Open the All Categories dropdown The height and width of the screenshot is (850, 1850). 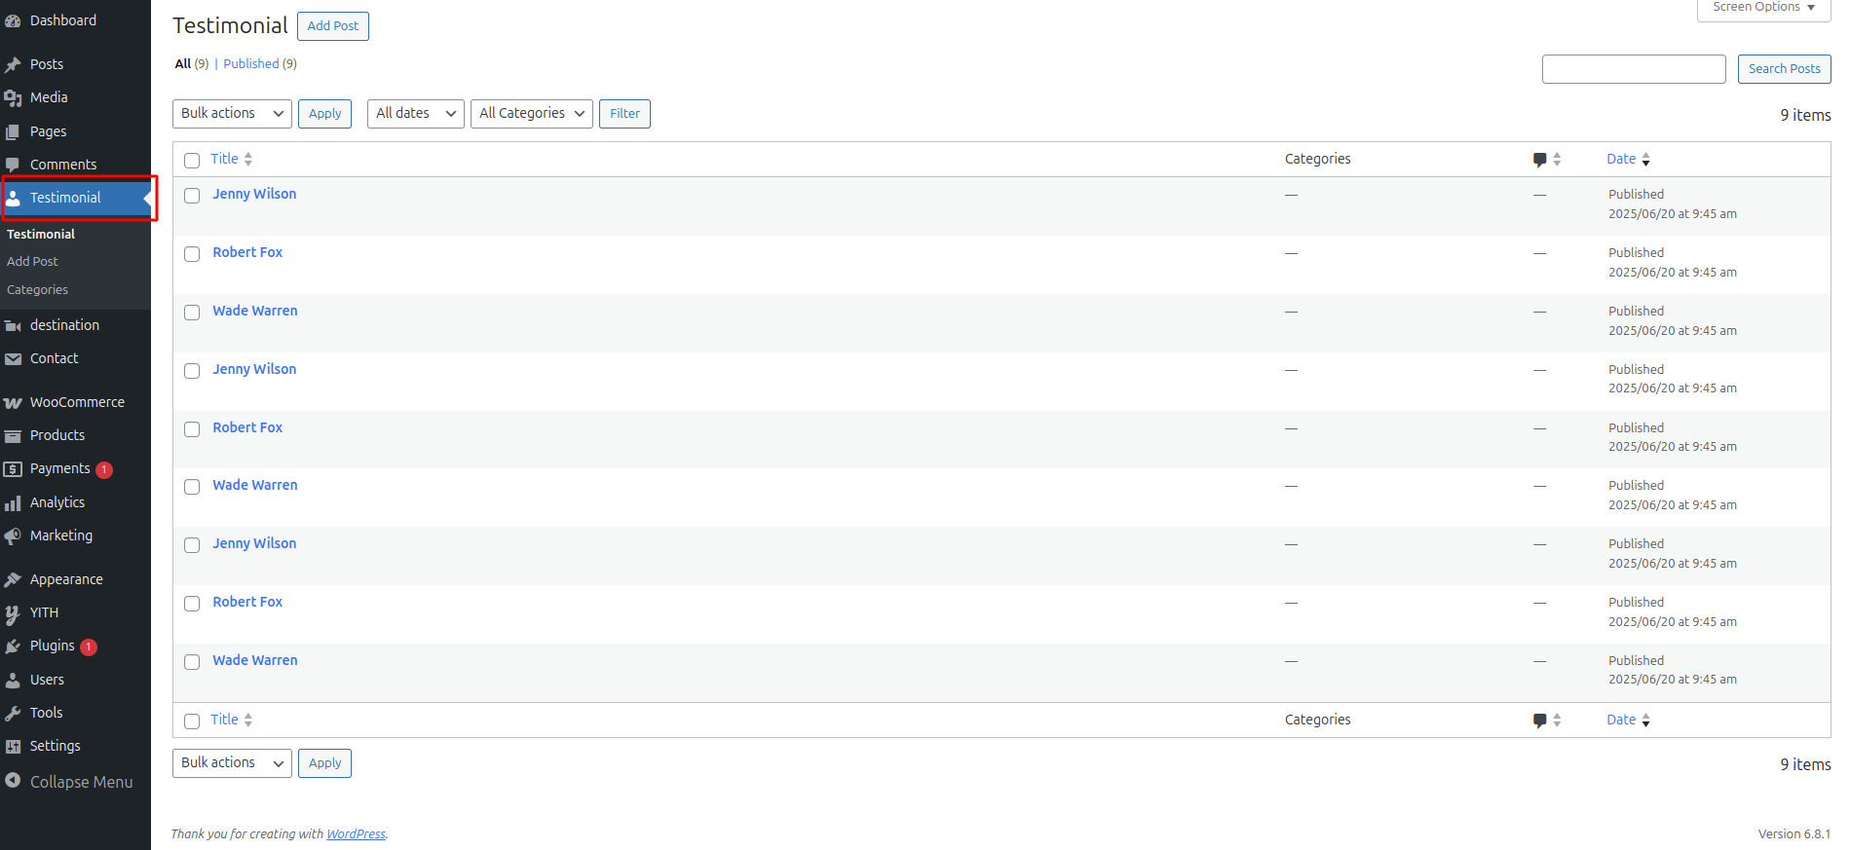[x=531, y=114]
